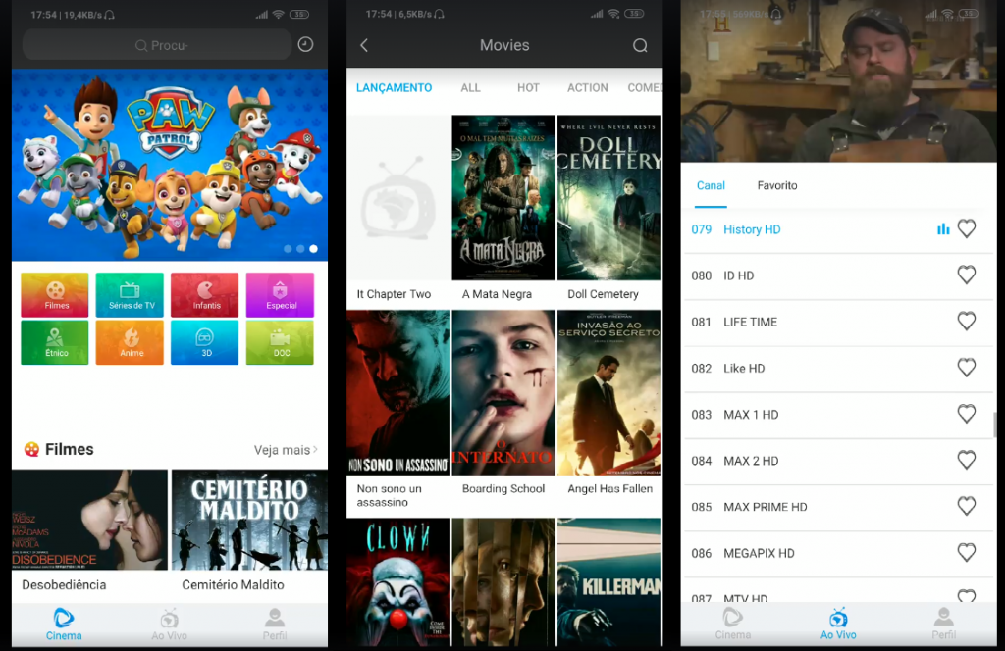Screen dimensions: 1005x651
Task: Open the 3D category tile
Action: (204, 342)
